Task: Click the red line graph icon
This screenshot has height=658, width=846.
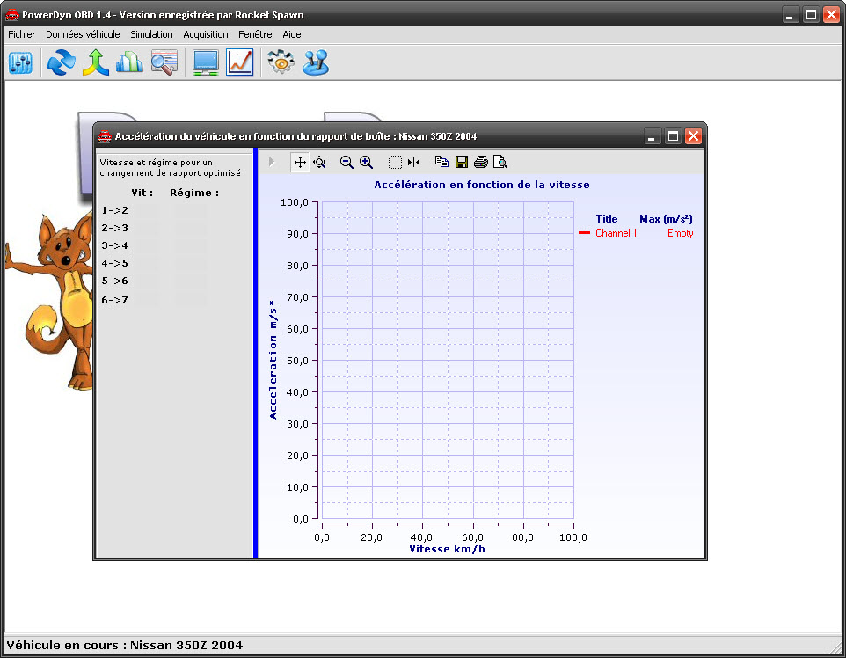Action: [x=239, y=62]
